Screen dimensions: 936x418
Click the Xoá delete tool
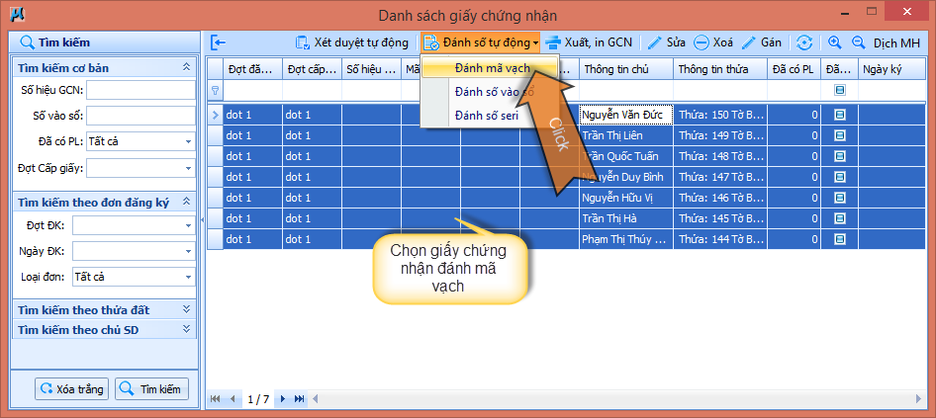tap(713, 42)
